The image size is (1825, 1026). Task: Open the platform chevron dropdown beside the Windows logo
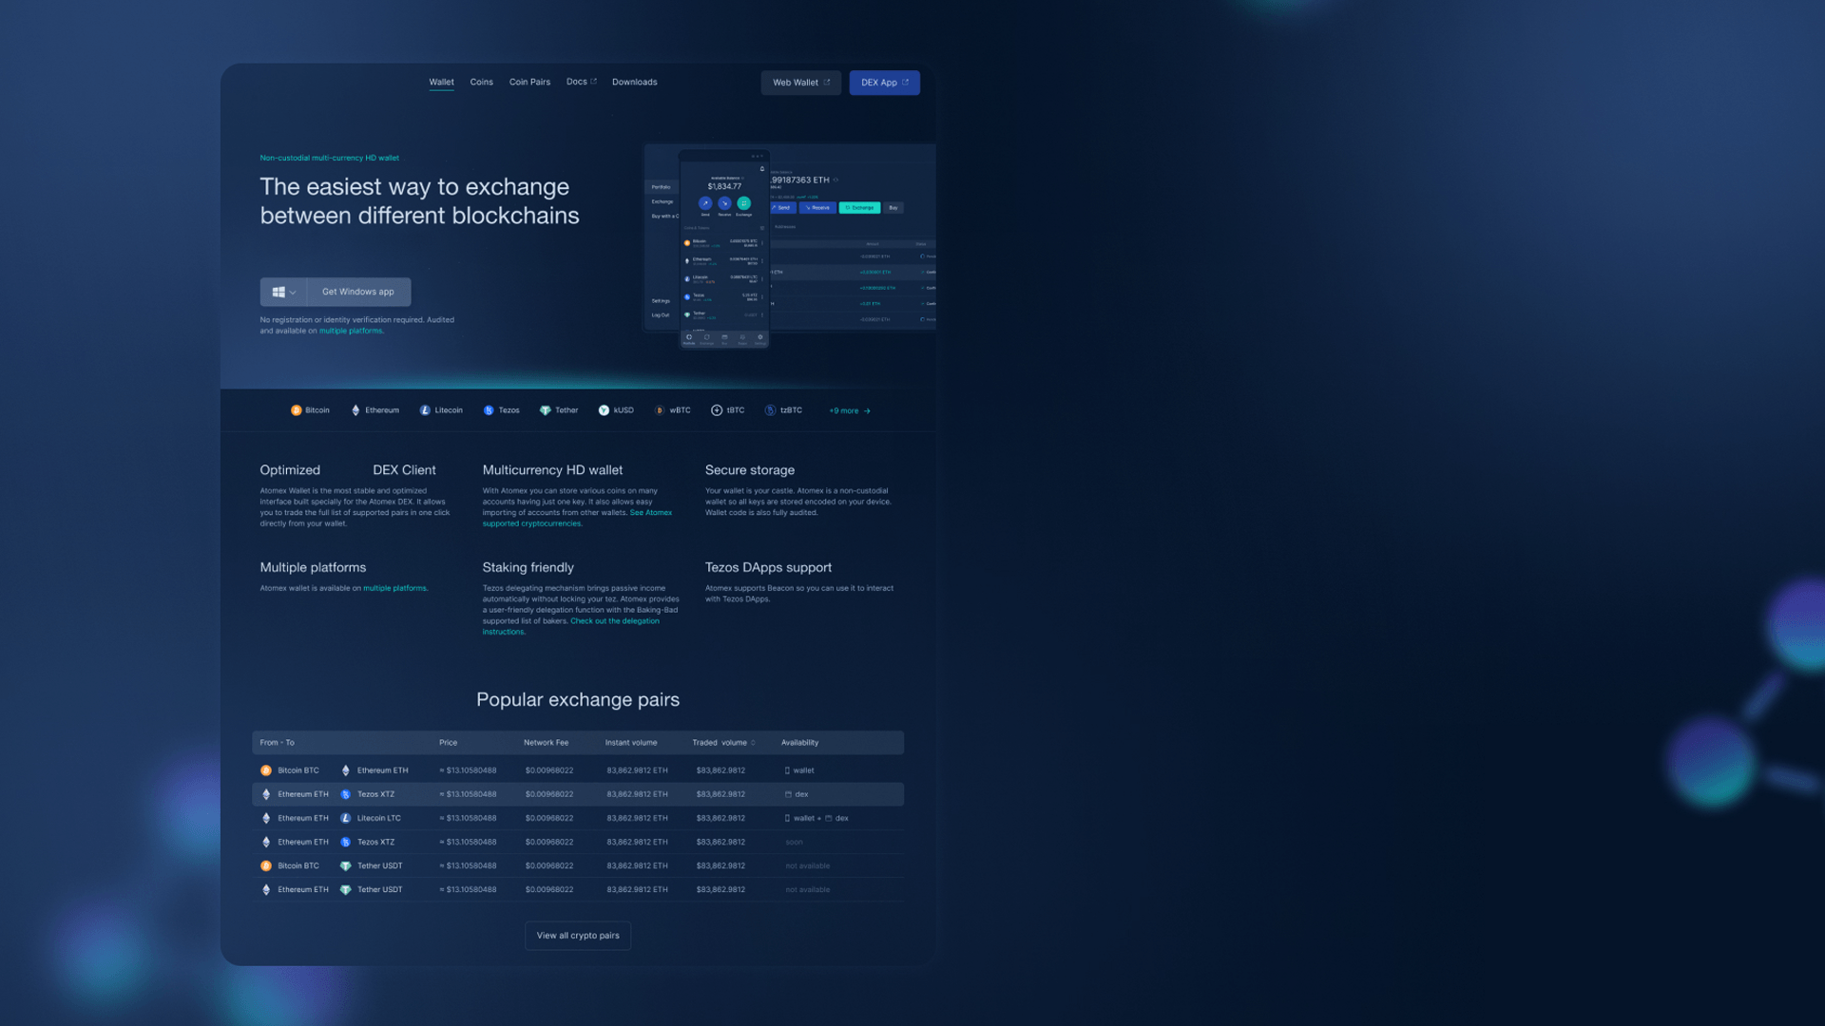293,293
